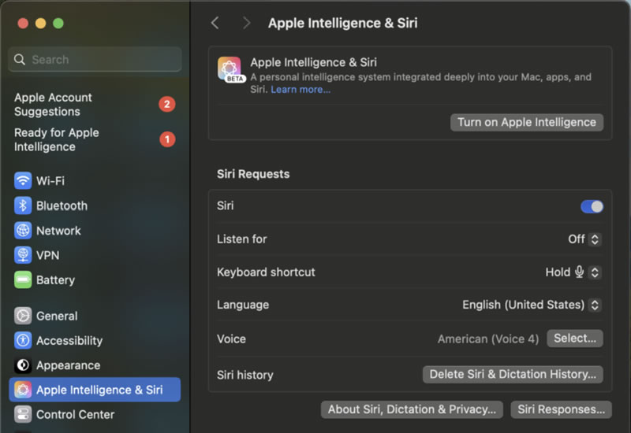Click the red badge on Apple Account Suggestions
Screen dimensions: 631x433
click(x=167, y=105)
